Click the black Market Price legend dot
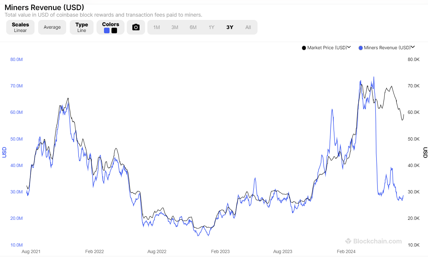 point(304,48)
